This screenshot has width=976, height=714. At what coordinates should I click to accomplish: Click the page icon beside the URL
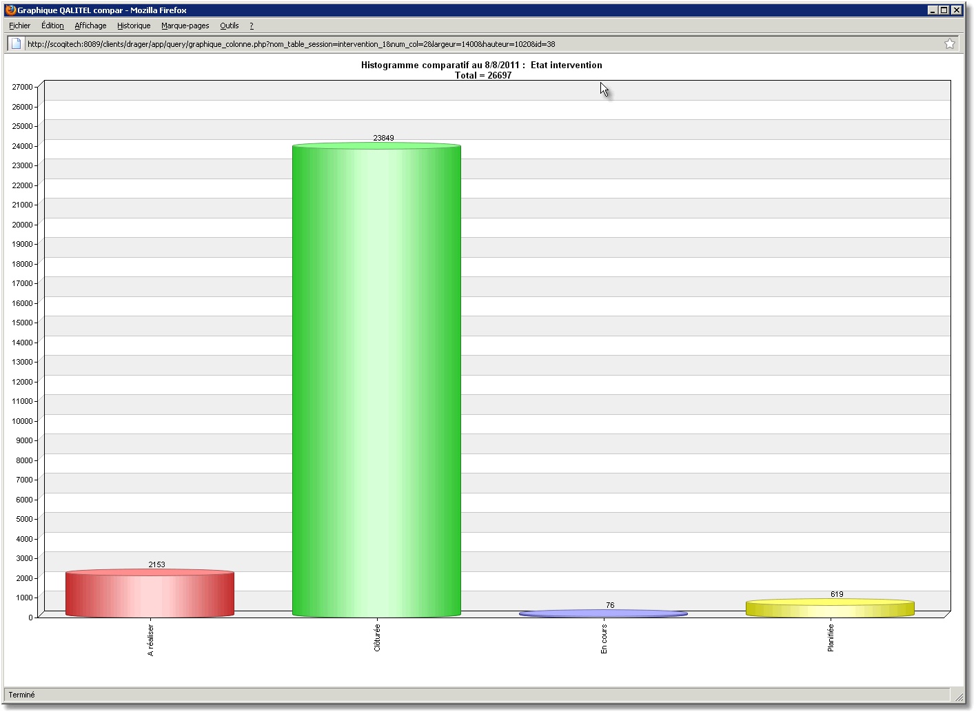click(16, 43)
